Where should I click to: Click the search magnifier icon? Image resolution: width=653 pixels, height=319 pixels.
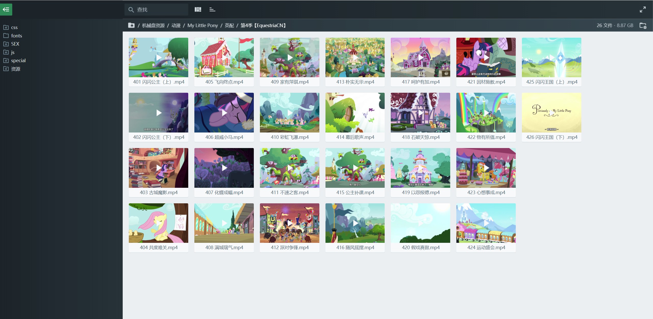click(131, 10)
